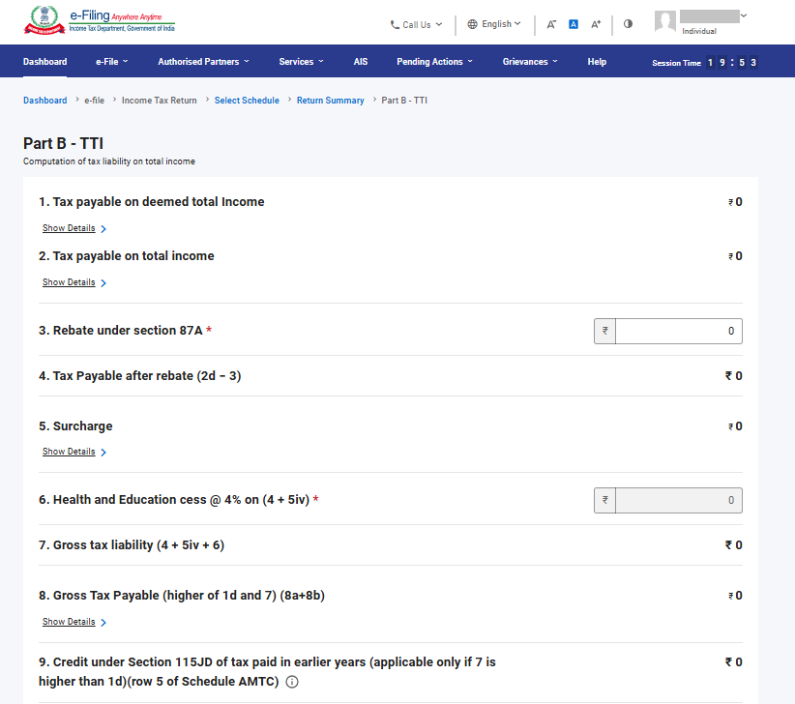Click the Health and Education cess field
Screen dimensions: 795x704
[x=678, y=500]
